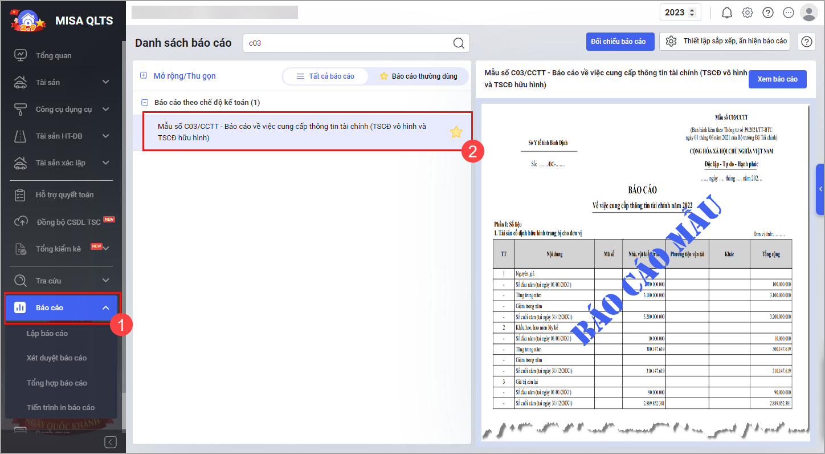Open Tổng hợp báo cáo submenu item
Screen dimensions: 825x454
57,383
